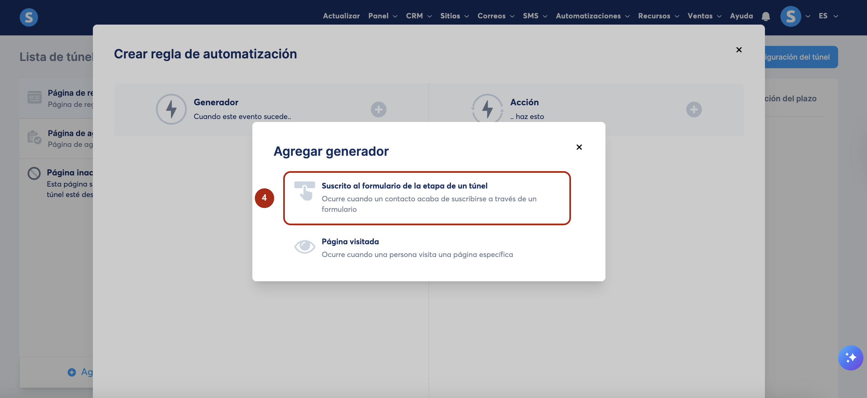
Task: Click the plus icon next to Generador
Action: [x=378, y=109]
